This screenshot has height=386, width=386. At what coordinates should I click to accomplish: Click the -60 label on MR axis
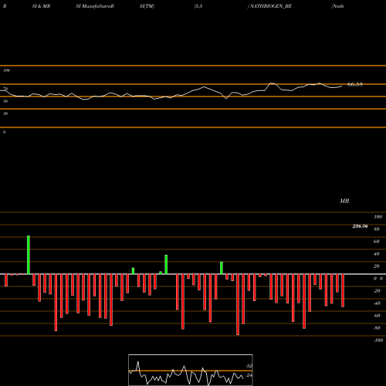(x=377, y=316)
